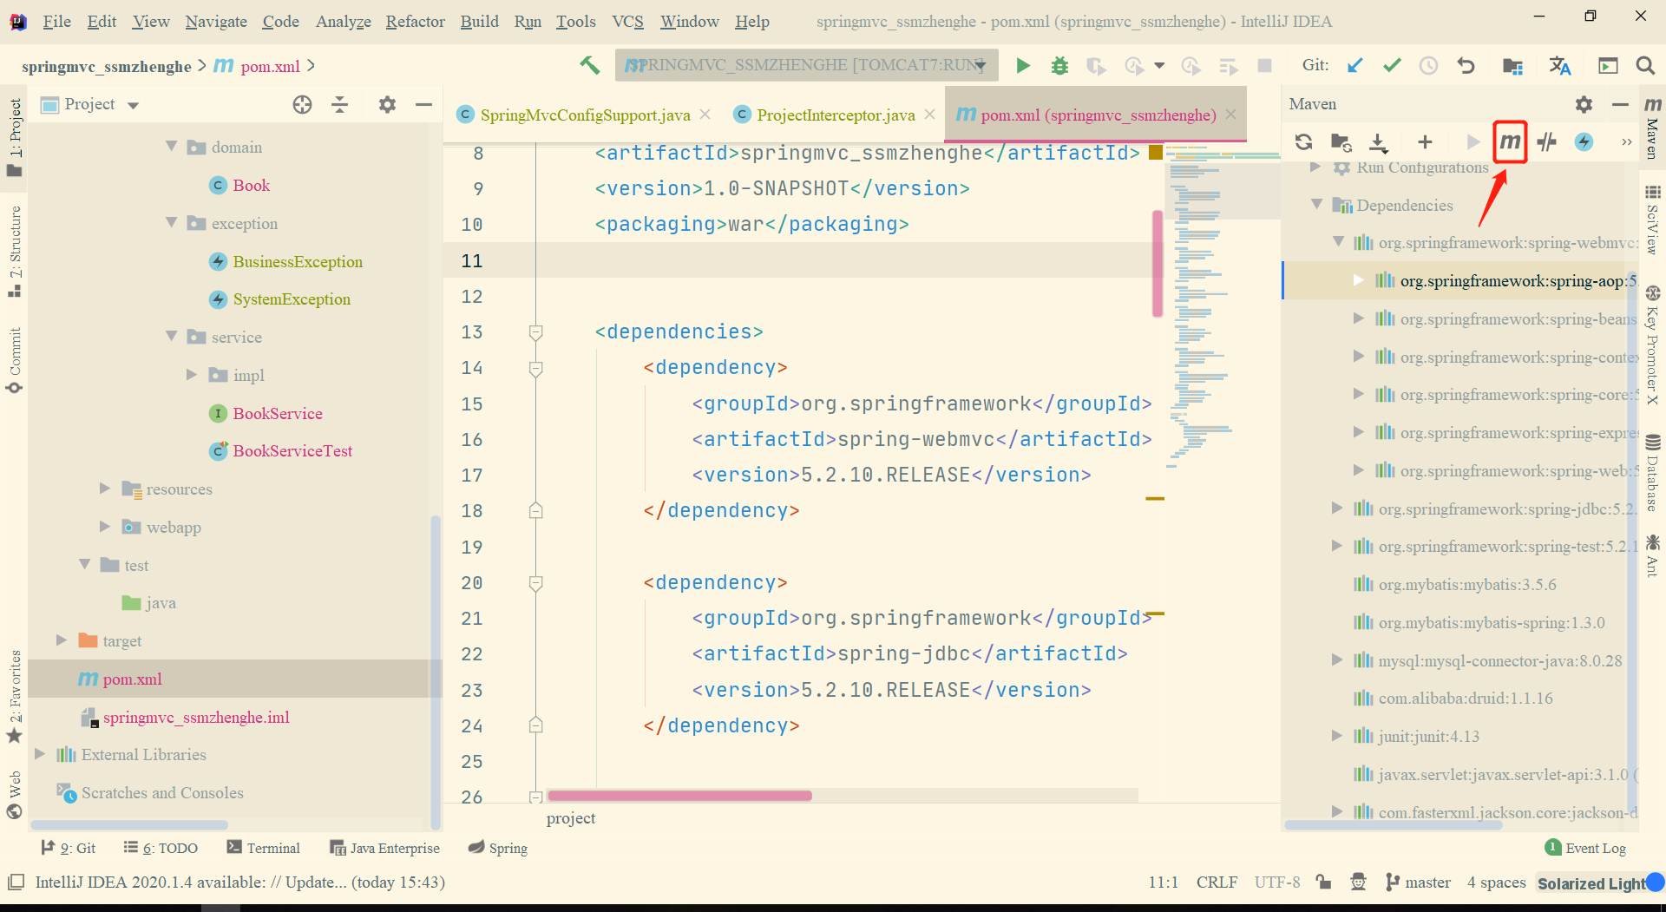Viewport: 1666px width, 912px height.
Task: Open the Project Structure icon
Action: 1512,66
